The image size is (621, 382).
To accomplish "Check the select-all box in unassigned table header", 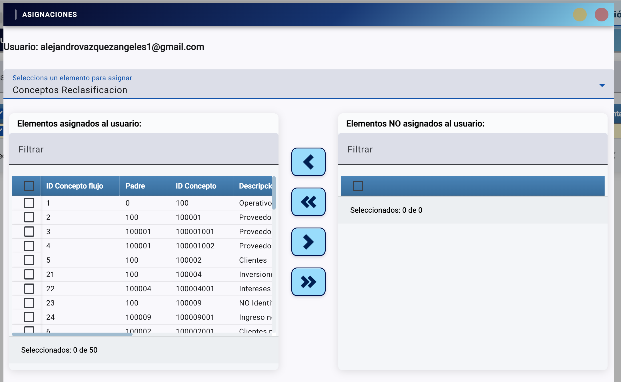I will click(358, 186).
